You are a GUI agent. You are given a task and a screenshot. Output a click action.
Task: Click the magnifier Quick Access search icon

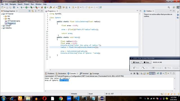click(169, 8)
